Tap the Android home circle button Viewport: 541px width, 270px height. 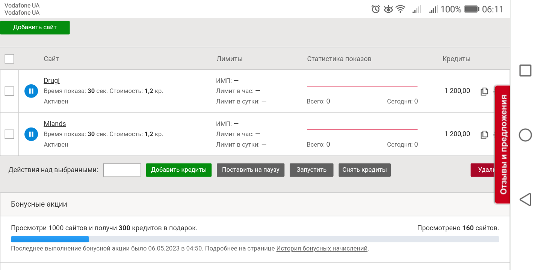point(525,135)
